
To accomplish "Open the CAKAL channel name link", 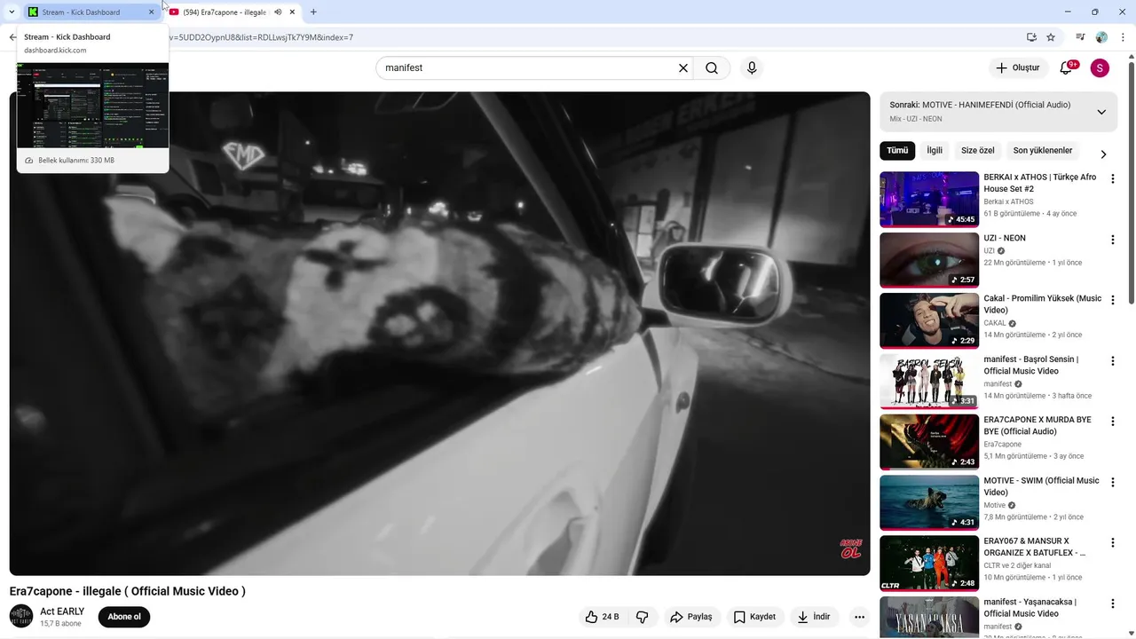I will pyautogui.click(x=995, y=323).
